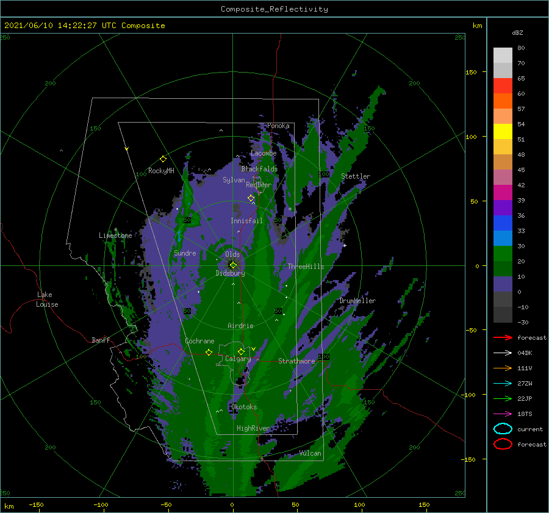Click the Didsbury town label
The image size is (549, 513).
pos(230,273)
